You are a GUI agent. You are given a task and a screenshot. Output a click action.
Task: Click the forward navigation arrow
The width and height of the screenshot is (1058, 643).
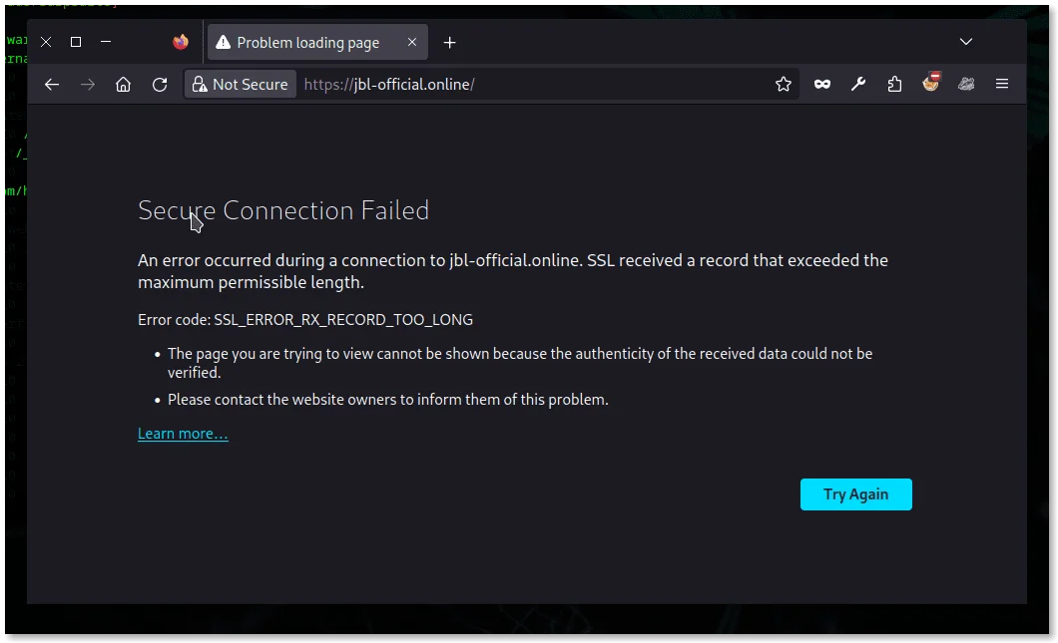(88, 85)
